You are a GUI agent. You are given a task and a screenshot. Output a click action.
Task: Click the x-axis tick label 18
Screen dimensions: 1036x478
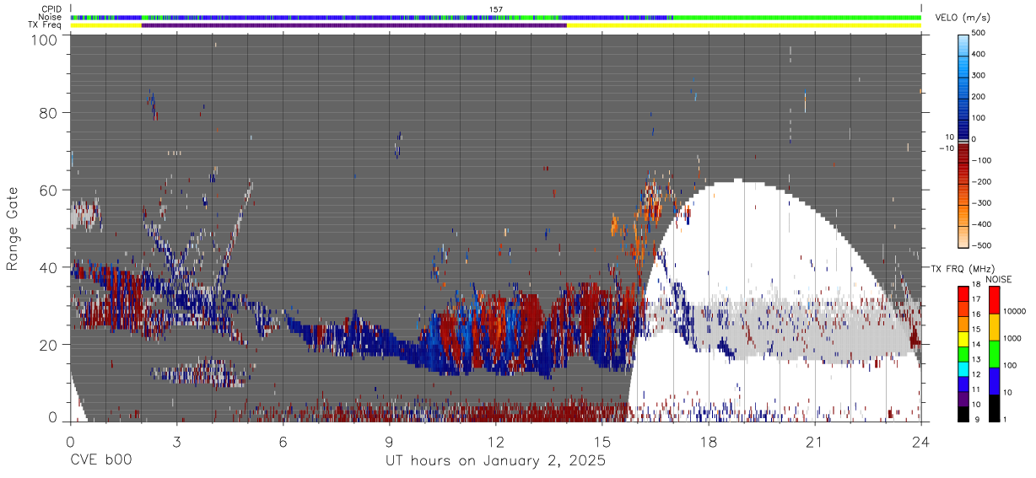point(708,442)
